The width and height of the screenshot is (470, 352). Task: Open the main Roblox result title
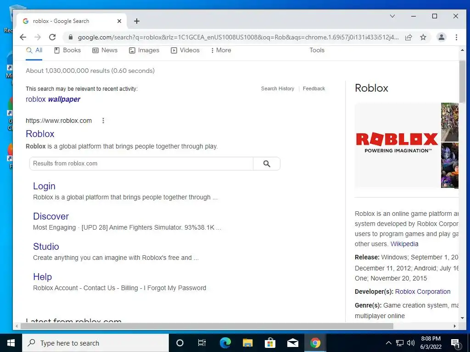pyautogui.click(x=40, y=134)
